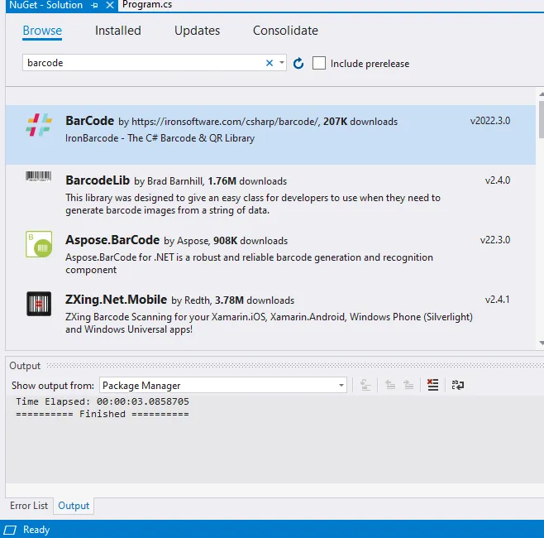
Task: Switch to the Installed tab
Action: pos(118,31)
